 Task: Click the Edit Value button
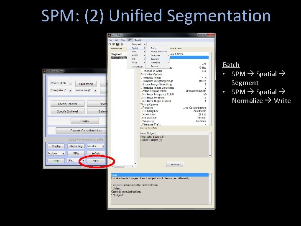tap(175, 164)
